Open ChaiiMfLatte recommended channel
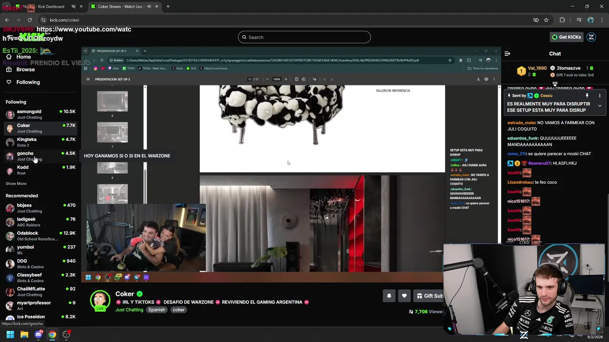Image resolution: width=609 pixels, height=342 pixels. pos(40,291)
